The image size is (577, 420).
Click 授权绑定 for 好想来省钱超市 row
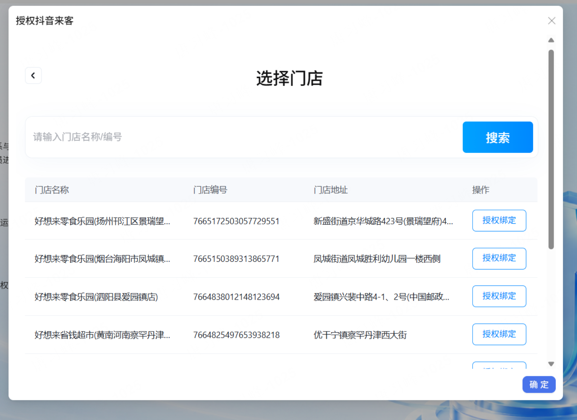[499, 334]
